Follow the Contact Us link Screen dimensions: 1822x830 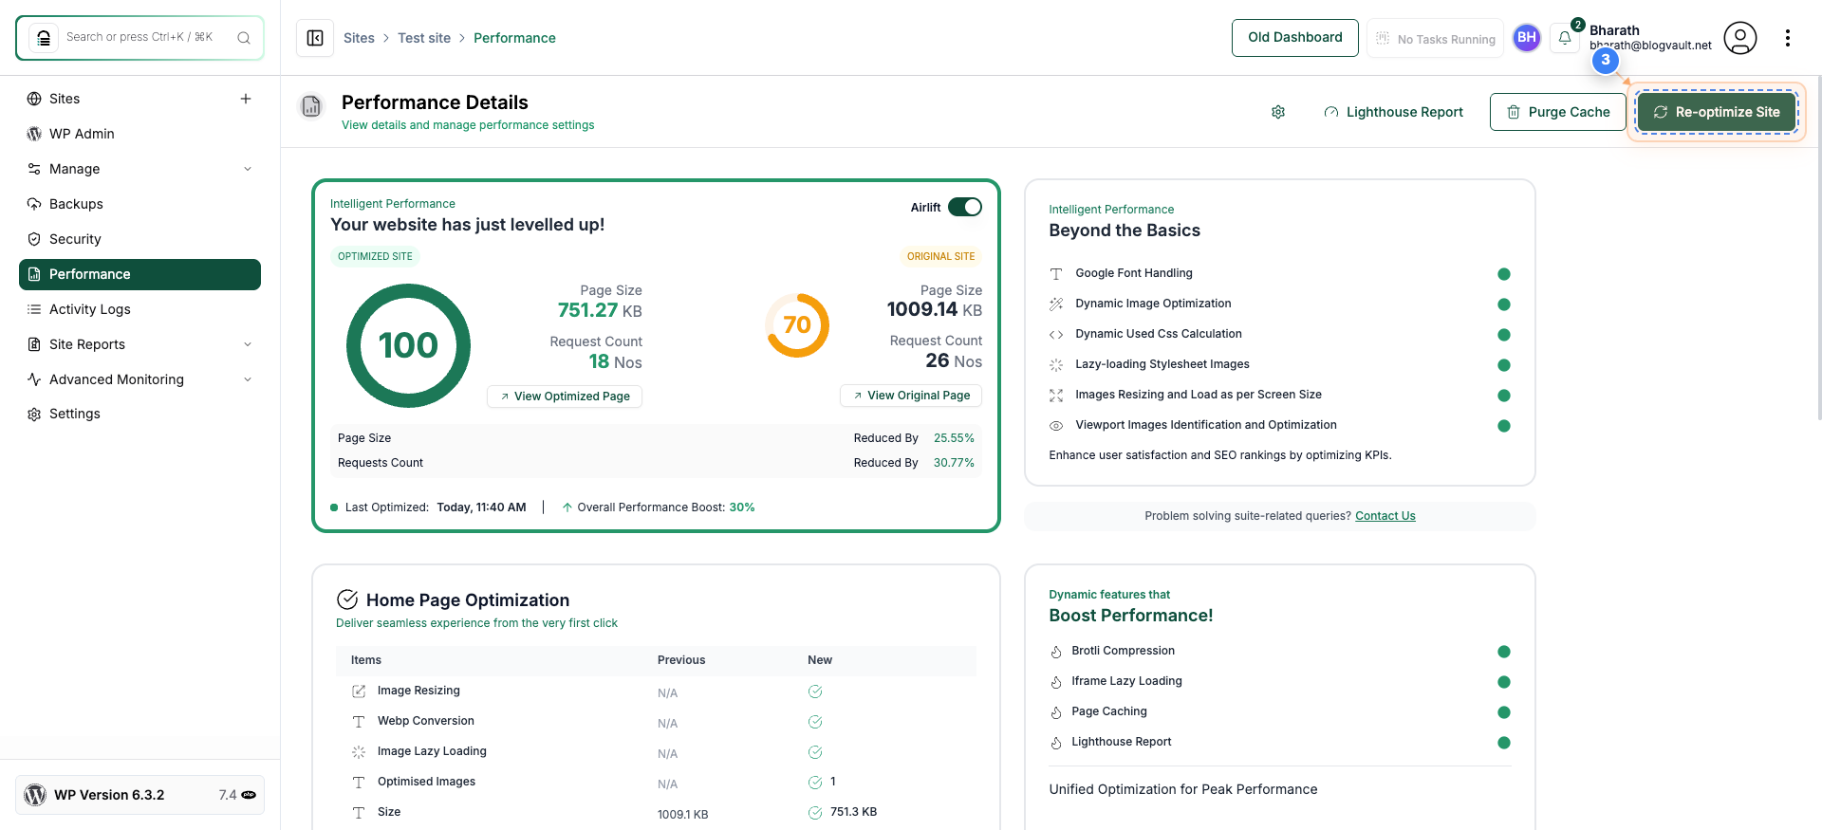(x=1385, y=516)
